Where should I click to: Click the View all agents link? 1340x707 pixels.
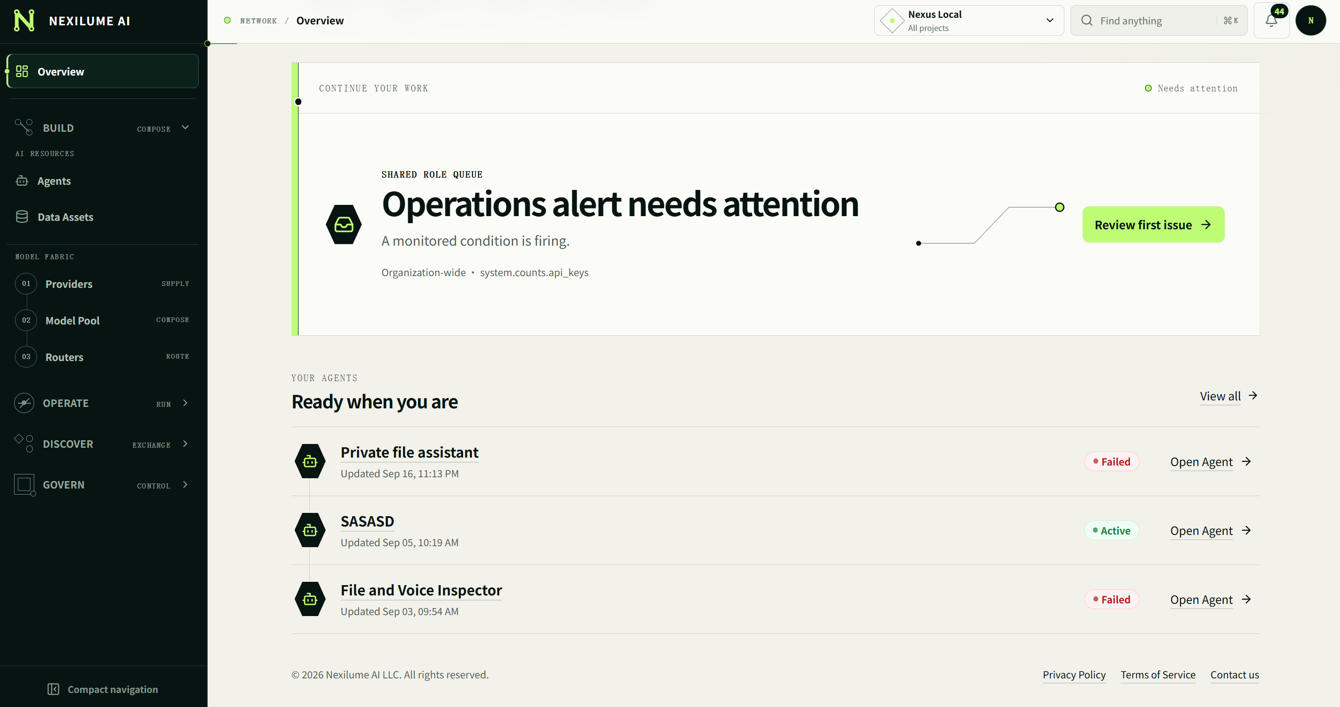point(1228,396)
